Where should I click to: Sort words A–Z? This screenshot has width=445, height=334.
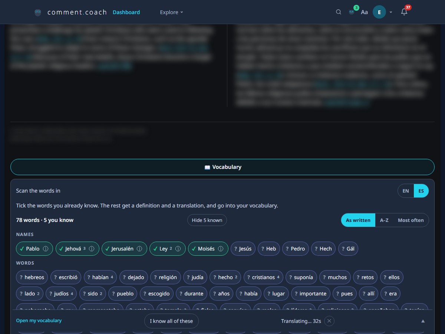(x=384, y=220)
